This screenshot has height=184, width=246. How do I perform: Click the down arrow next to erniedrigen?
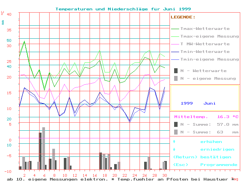174,149
